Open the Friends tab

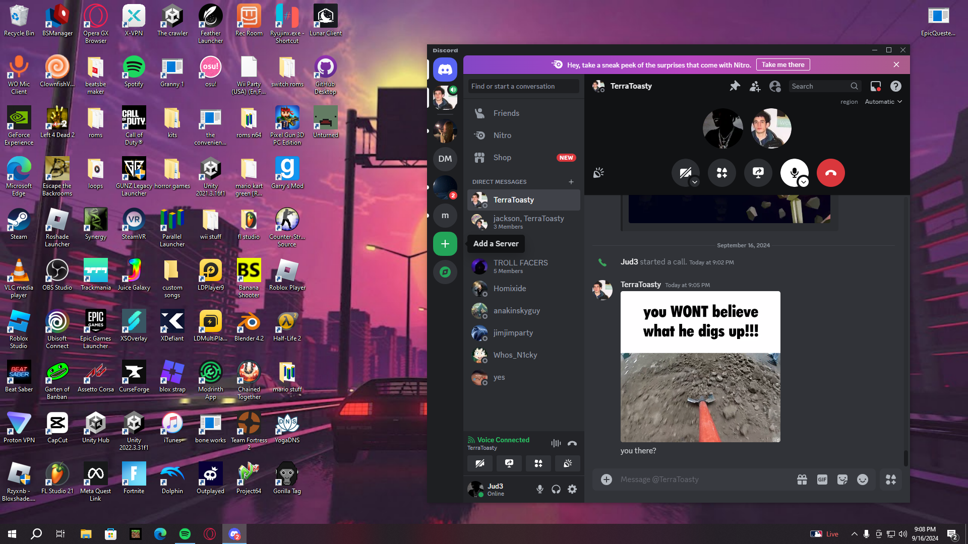523,113
